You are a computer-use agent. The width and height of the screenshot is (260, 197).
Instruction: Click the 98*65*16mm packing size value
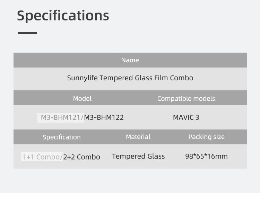pyautogui.click(x=206, y=156)
